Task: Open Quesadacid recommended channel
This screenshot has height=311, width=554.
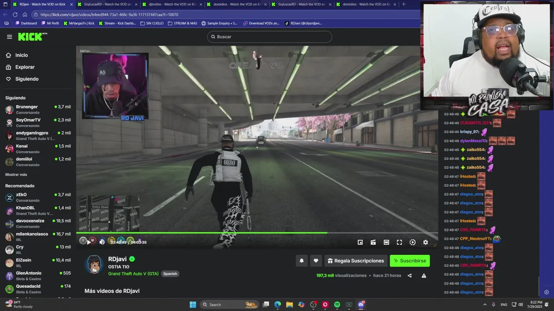Action: [38, 289]
